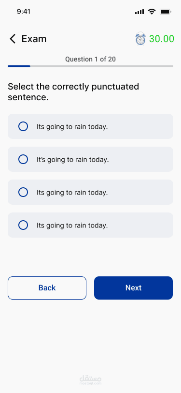This screenshot has width=181, height=393.
Task: Tap the sentence text with the apostrophe "It’s"
Action: tap(73, 159)
